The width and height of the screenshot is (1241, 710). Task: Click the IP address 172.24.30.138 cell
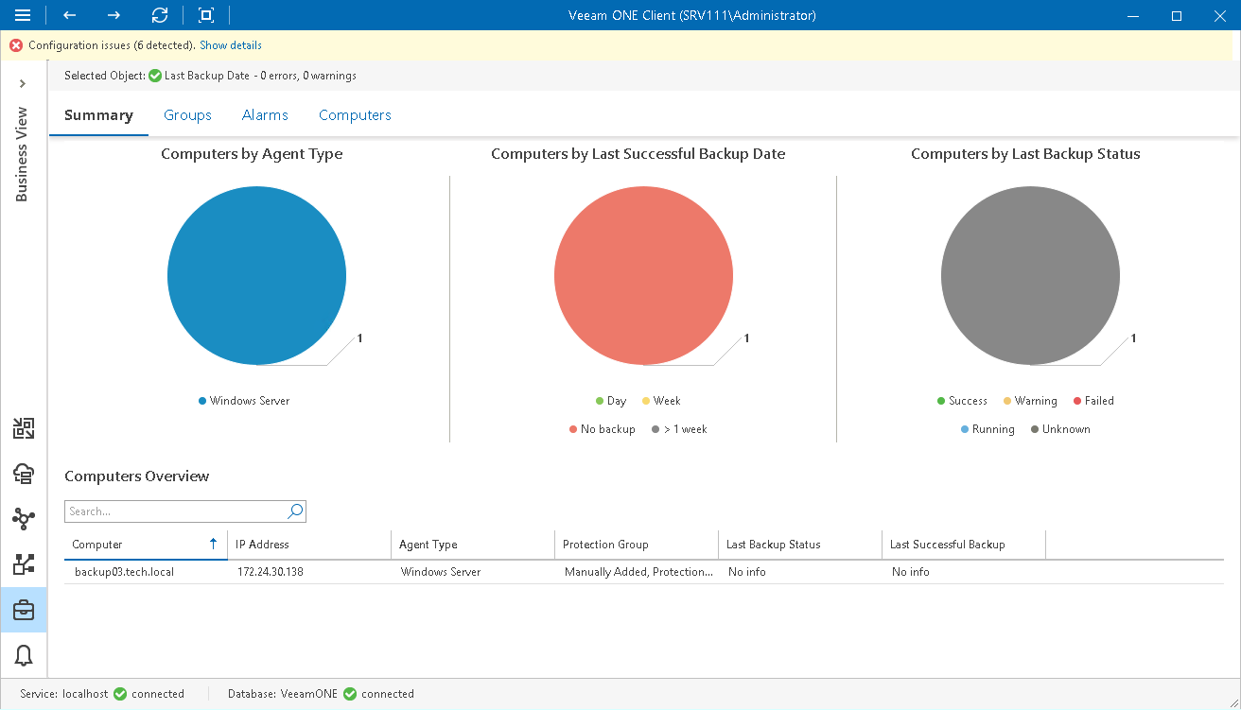pyautogui.click(x=271, y=572)
